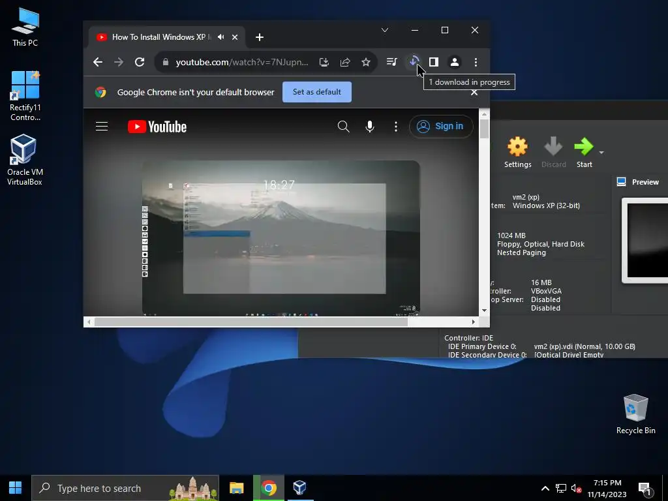Reload the YouTube page

click(140, 62)
